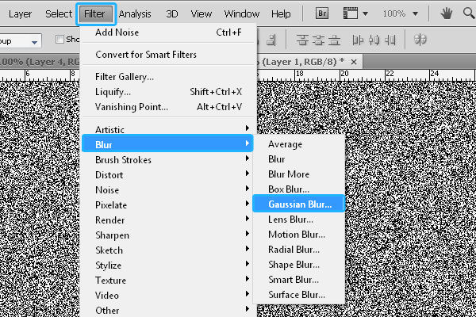Image resolution: width=476 pixels, height=317 pixels.
Task: Close the Layer 1 document tab
Action: tap(353, 61)
